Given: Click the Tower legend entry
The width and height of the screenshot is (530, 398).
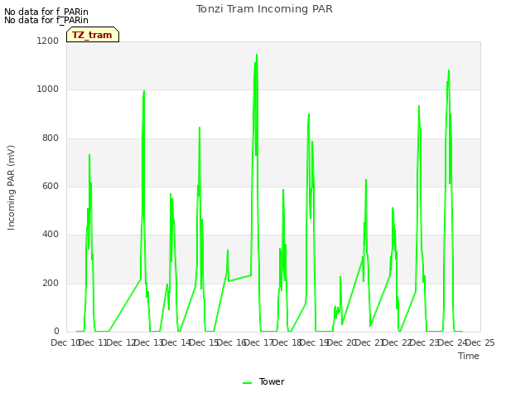Looking at the screenshot, I should [263, 381].
